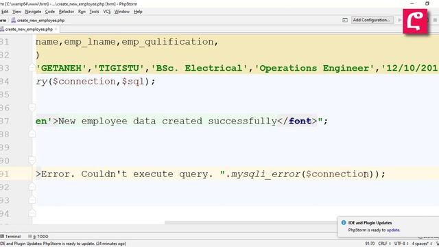The width and height of the screenshot is (439, 247).
Task: Toggle the code fold marker on line 93
Action: tap(32, 200)
